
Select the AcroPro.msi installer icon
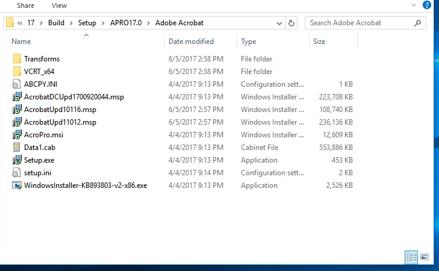click(x=17, y=135)
